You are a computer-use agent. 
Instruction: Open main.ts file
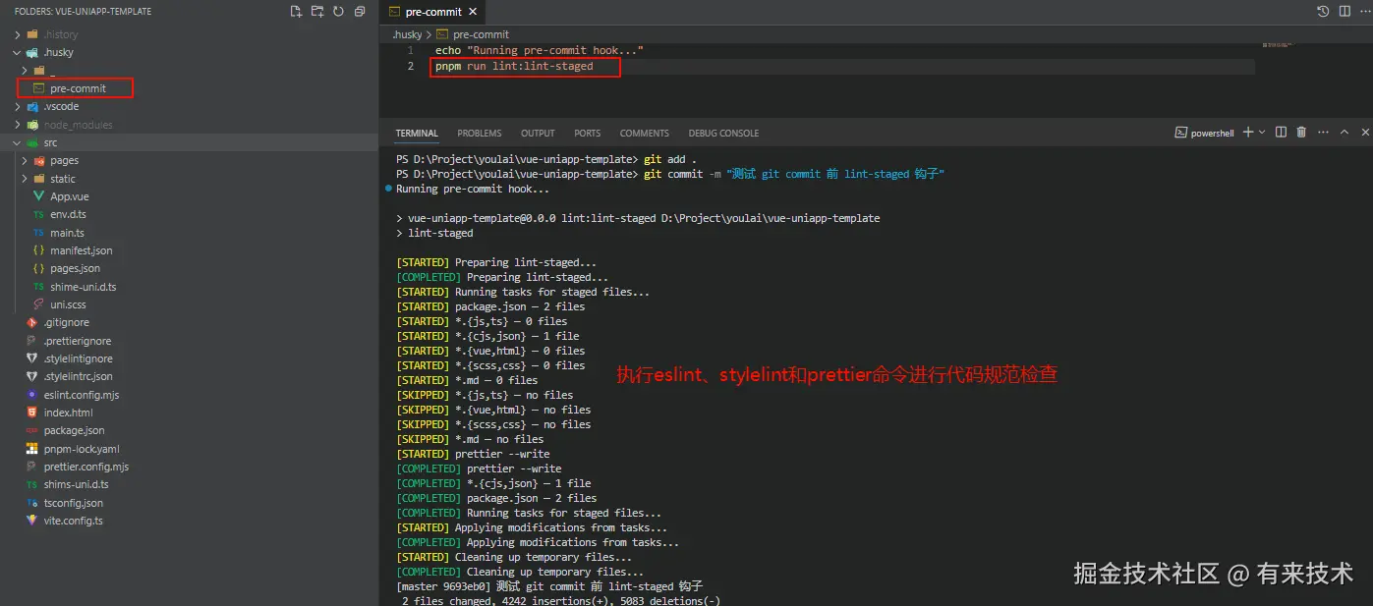pos(67,233)
